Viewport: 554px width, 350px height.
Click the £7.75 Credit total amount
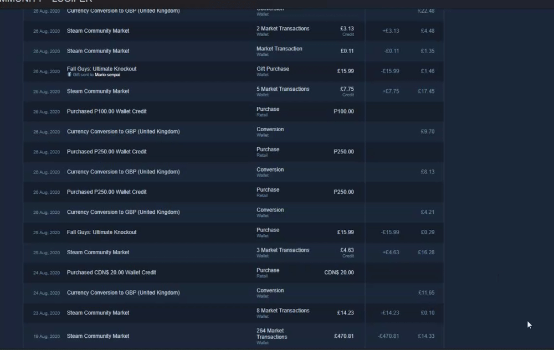point(347,89)
